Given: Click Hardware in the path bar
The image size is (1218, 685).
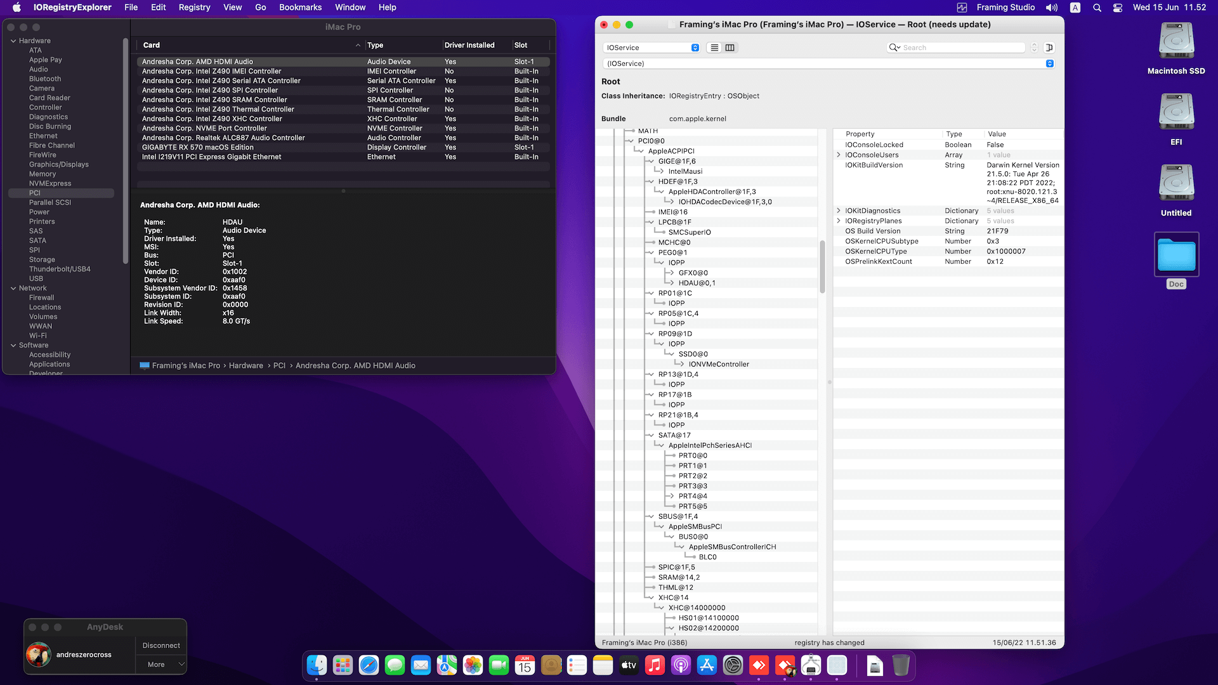Looking at the screenshot, I should 246,365.
